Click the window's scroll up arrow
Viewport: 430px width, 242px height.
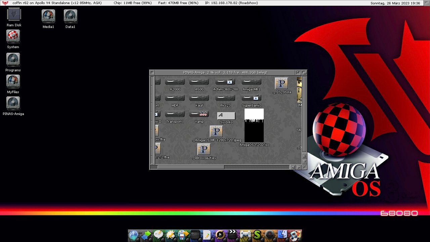[304, 156]
